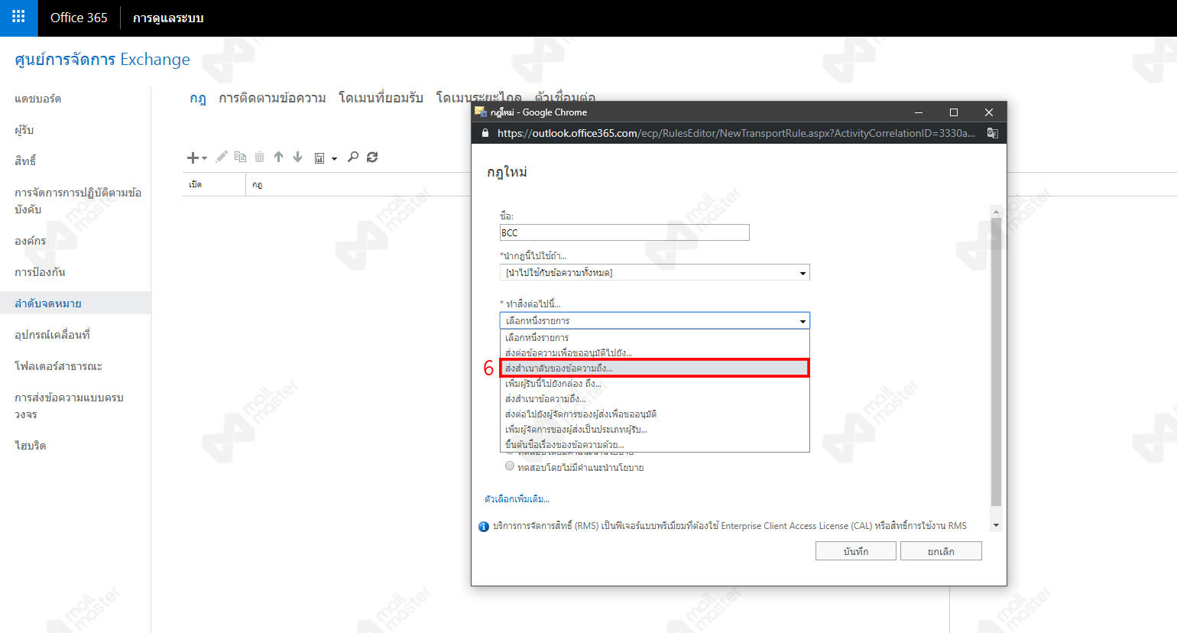
Task: Choose 'เพิ่มผู้รับนี้ไปยังกล่อง ถึง...' option
Action: [654, 383]
